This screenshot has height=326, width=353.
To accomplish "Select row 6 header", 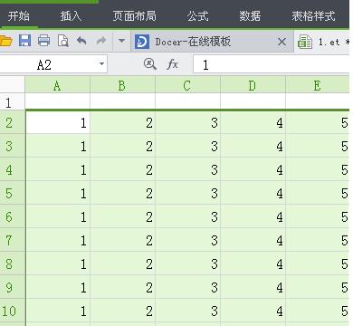I will 12,216.
